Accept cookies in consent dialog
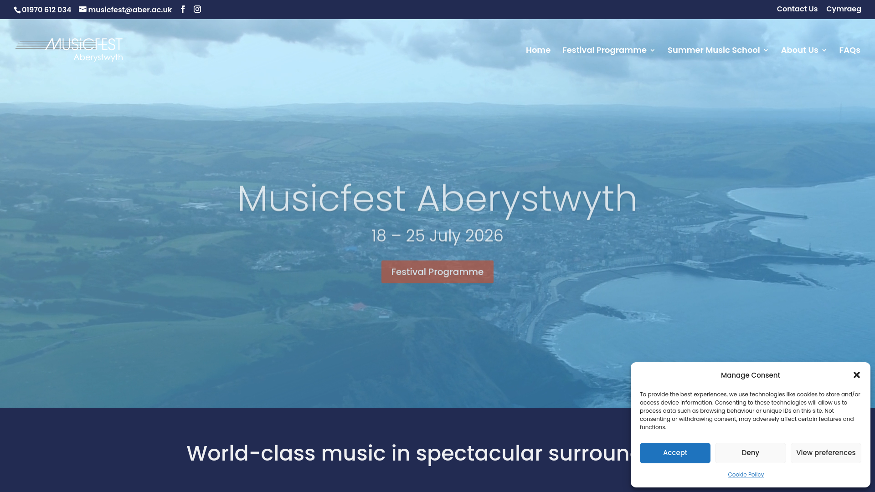The image size is (875, 492). click(x=675, y=453)
